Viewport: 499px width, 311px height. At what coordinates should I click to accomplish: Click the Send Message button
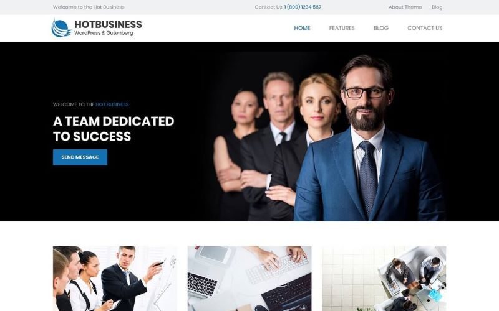pyautogui.click(x=80, y=157)
